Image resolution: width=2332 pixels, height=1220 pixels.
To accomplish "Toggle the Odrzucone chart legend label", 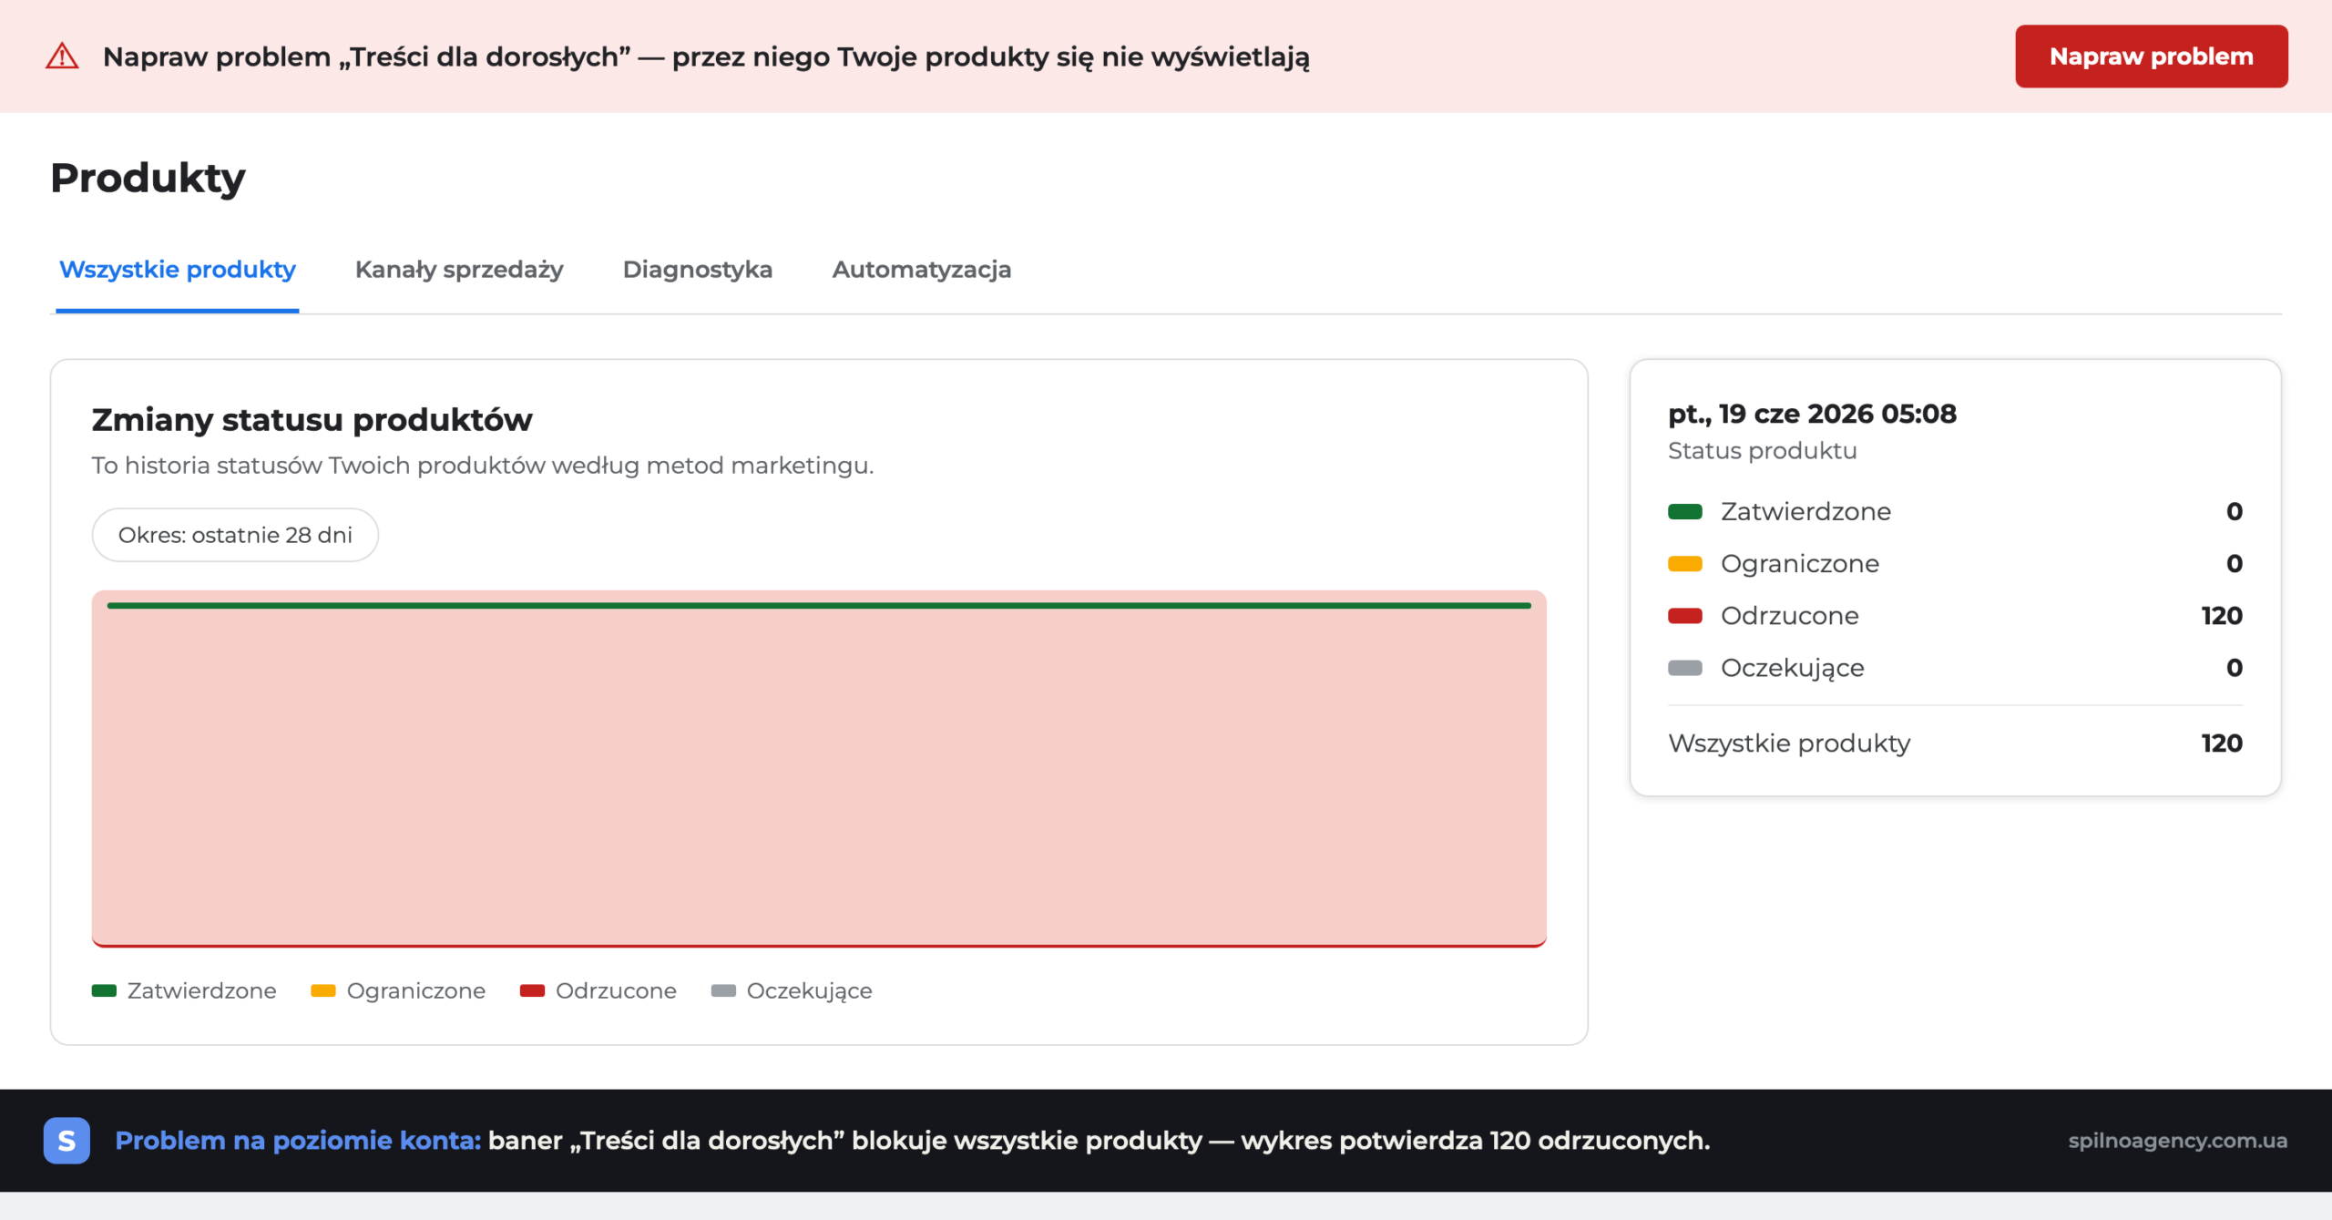I will pos(616,990).
